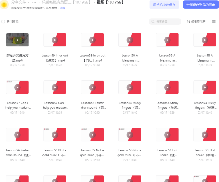Expand the ··· collapsed breadcrumb path
Image resolution: width=219 pixels, height=182 pixels.
[34, 2]
